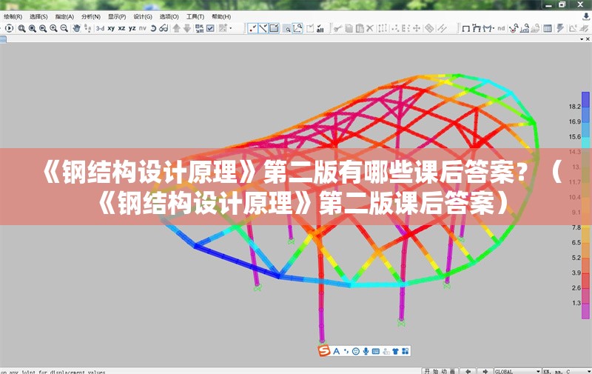Viewport: 592px width, 374px height.
Task: Click the restore full view zoom icon
Action: (33, 28)
